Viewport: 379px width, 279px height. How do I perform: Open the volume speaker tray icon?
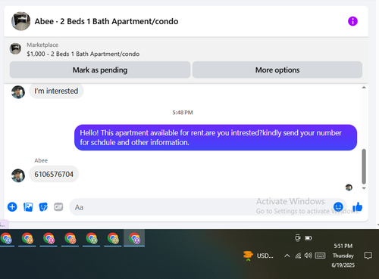[308, 256]
